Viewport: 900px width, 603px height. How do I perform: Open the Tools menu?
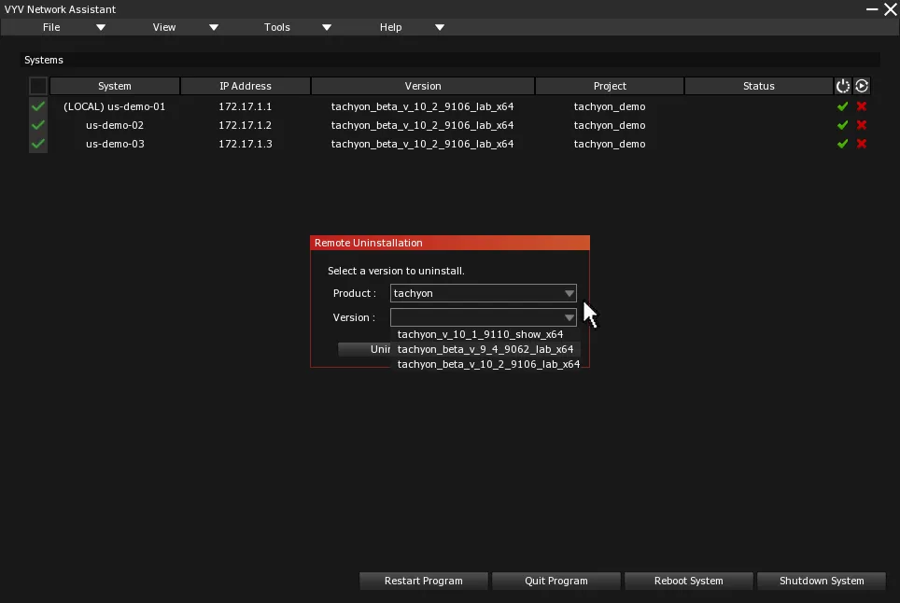point(276,28)
